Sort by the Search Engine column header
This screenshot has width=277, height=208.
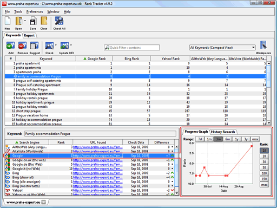pyautogui.click(x=27, y=142)
